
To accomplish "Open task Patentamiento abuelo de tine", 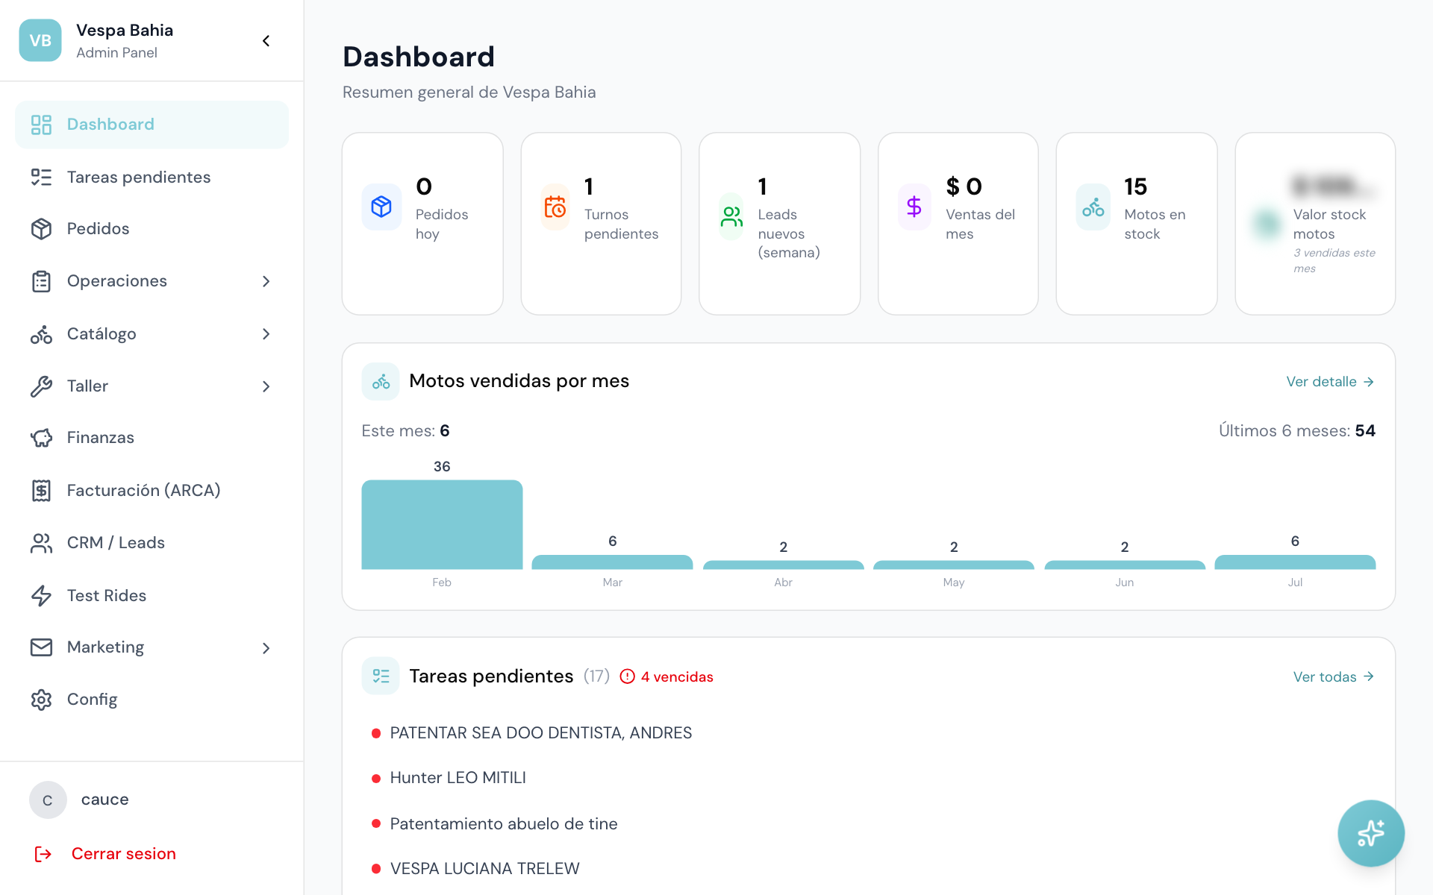I will 504,824.
